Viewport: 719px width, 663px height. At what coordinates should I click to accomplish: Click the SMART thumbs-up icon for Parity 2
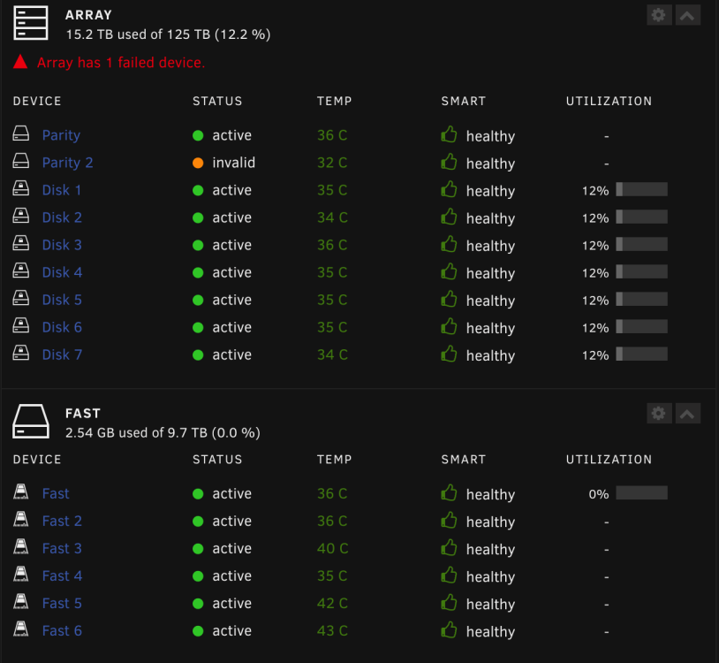(x=449, y=162)
